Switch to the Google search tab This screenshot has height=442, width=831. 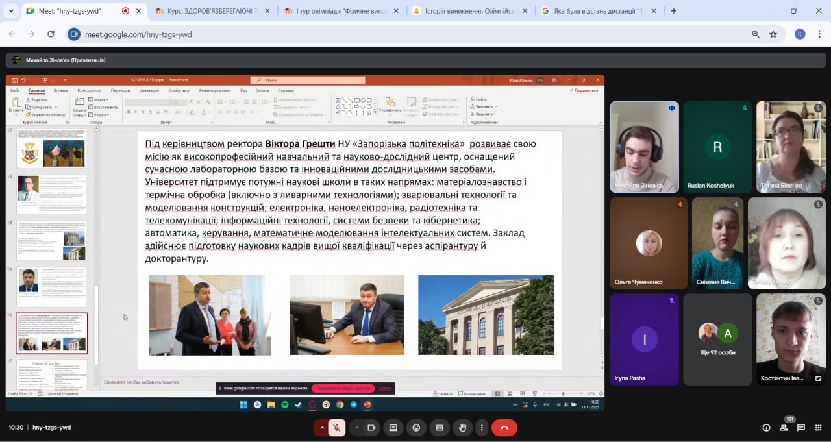coord(597,11)
